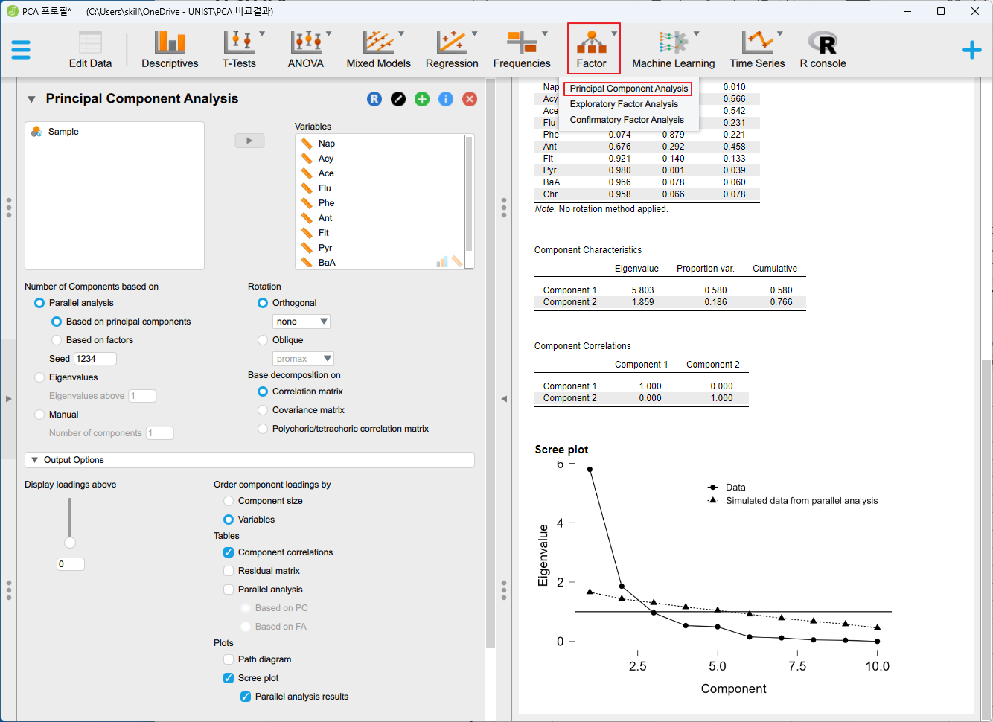Screen dimensions: 993x722
Task: Open the Mixed Models module menu
Action: 378,50
